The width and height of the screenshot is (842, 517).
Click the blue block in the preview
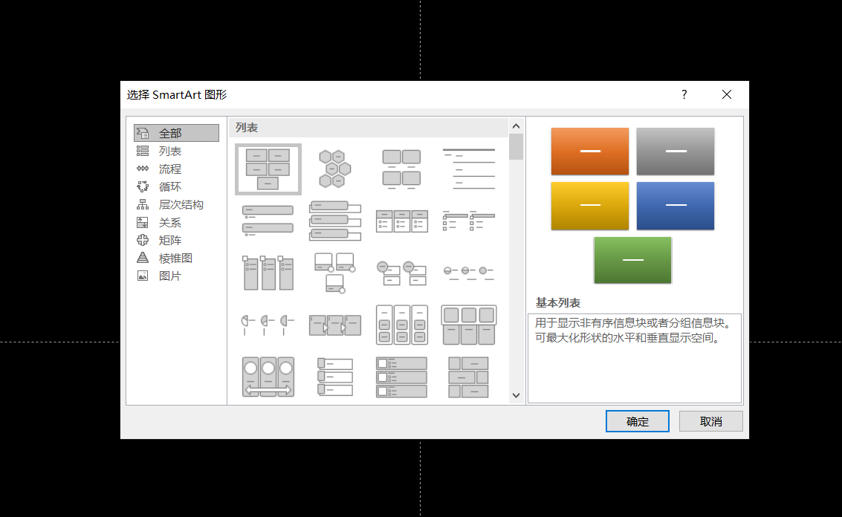[676, 206]
